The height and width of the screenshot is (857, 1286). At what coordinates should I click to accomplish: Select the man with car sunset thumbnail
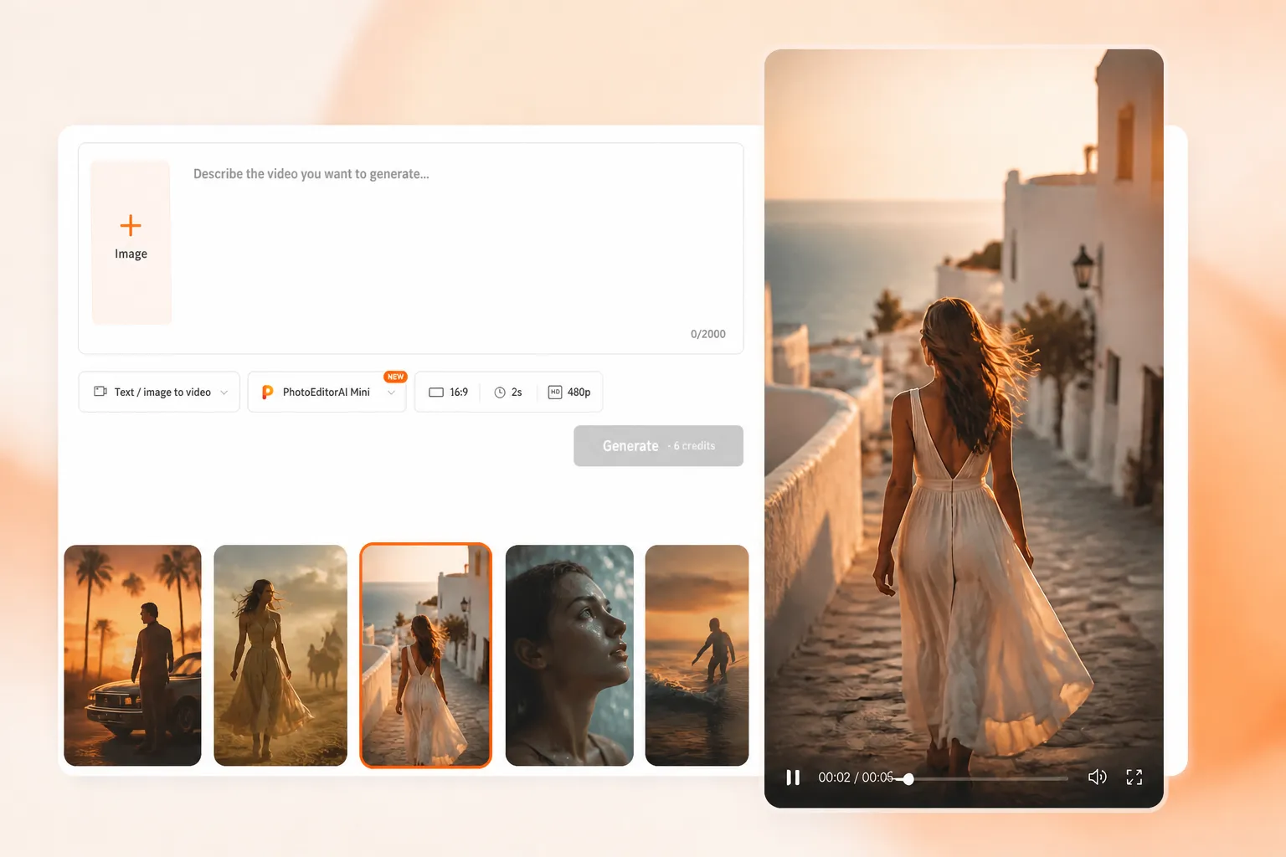[132, 655]
